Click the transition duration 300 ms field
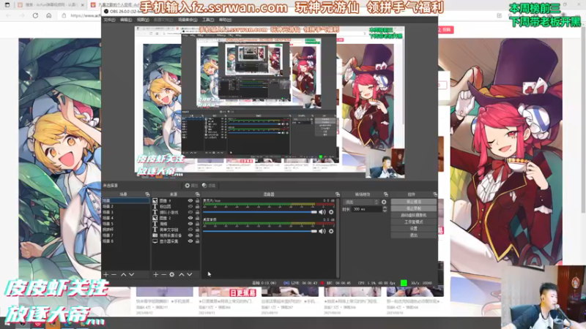 point(366,209)
